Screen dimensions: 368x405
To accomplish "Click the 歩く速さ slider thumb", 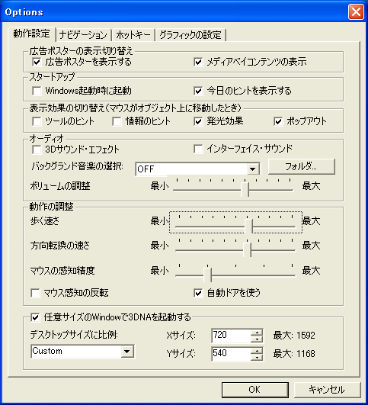I will [x=249, y=226].
